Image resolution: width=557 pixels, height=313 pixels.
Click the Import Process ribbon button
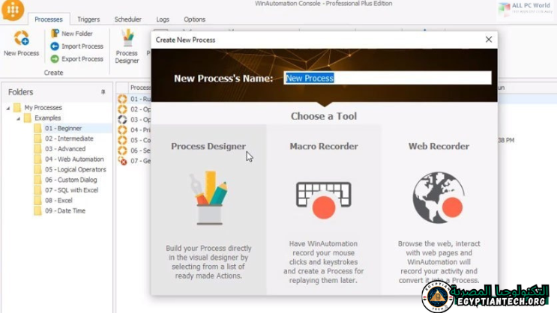click(76, 46)
